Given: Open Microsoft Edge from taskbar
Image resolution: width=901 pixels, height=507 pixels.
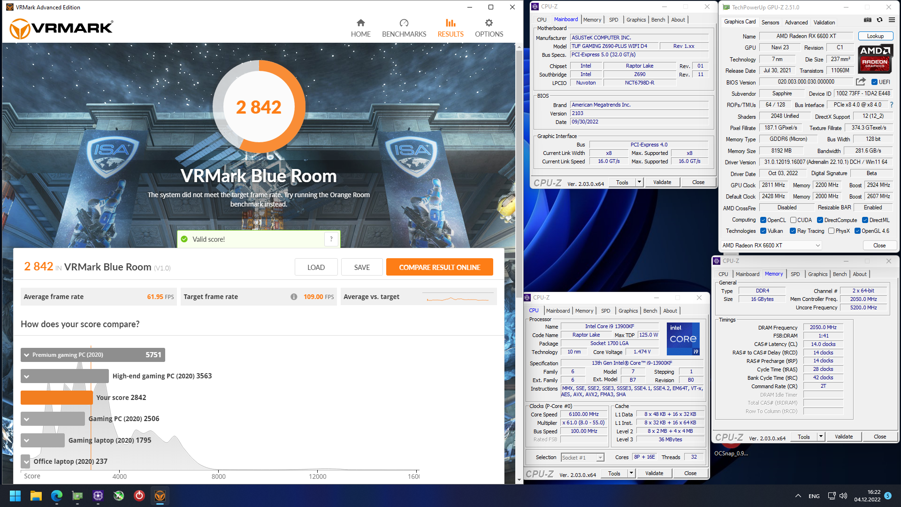Looking at the screenshot, I should tap(57, 496).
